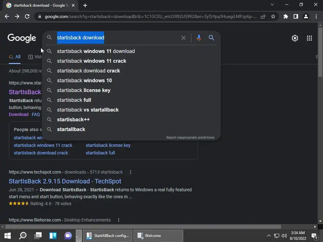Open the StartIsBack first result title
Image resolution: width=323 pixels, height=242 pixels.
(25, 92)
